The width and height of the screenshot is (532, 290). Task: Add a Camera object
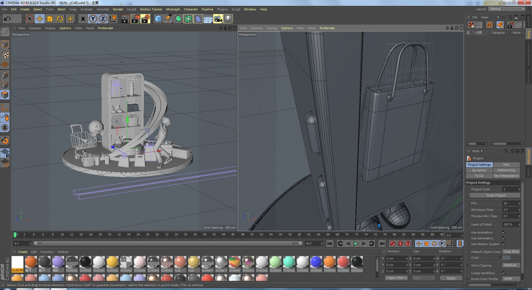point(218,19)
